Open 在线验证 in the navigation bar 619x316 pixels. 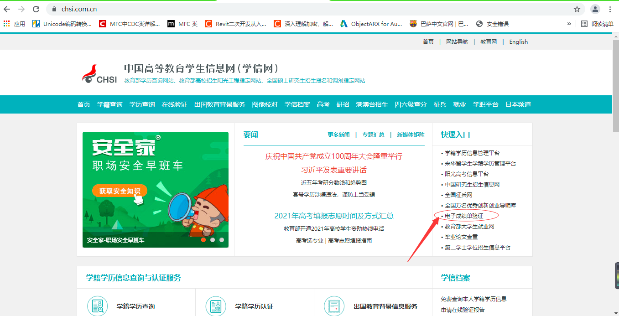point(174,104)
